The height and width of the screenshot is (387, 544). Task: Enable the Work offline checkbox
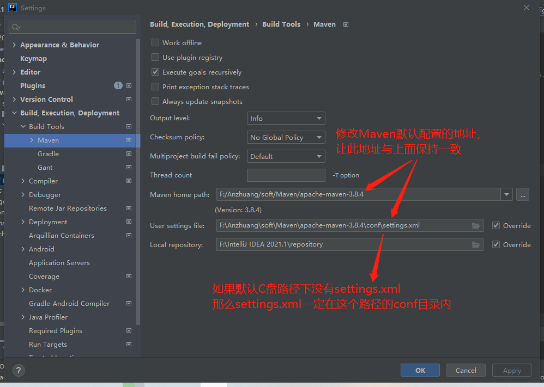[155, 42]
